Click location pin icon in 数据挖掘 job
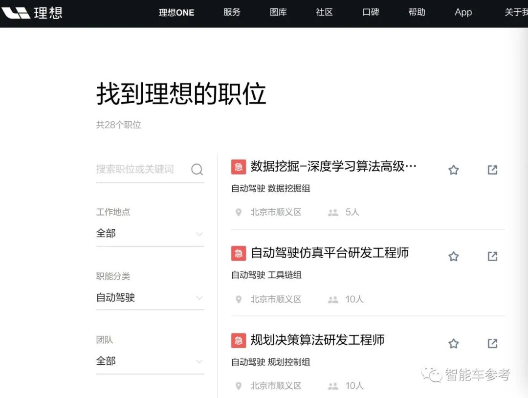The height and width of the screenshot is (398, 528). [239, 212]
